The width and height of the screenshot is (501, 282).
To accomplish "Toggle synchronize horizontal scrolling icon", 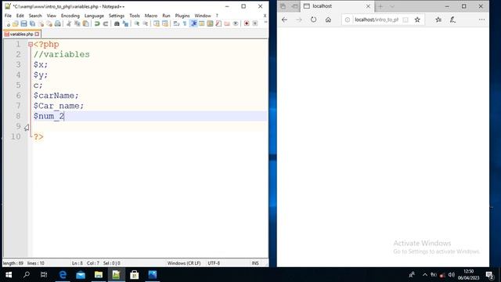I will point(165,23).
